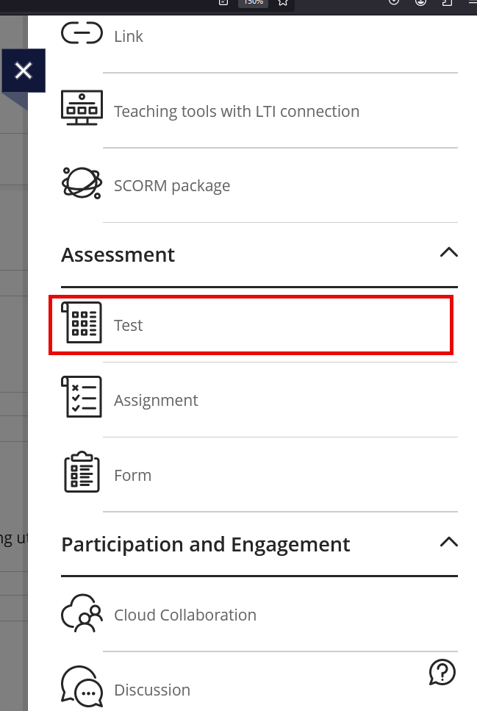Click the SCORM package text
This screenshot has width=477, height=711.
[172, 186]
